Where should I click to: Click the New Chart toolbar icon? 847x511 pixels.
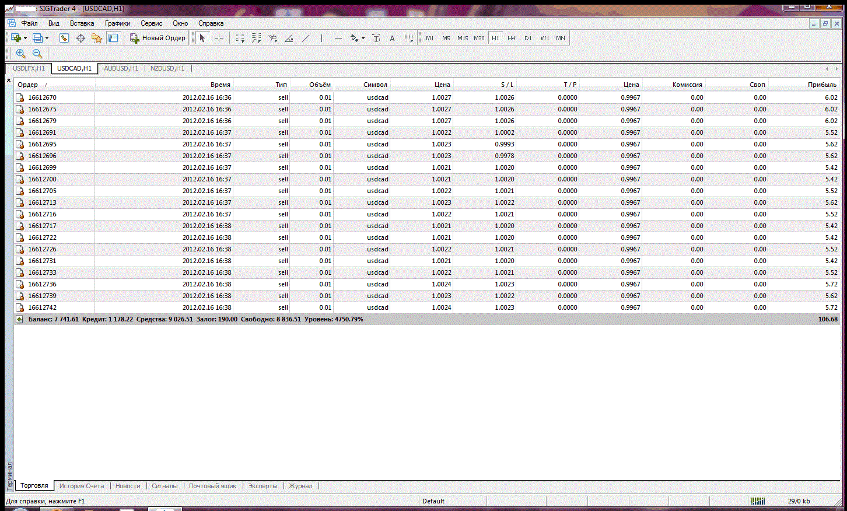click(x=16, y=38)
